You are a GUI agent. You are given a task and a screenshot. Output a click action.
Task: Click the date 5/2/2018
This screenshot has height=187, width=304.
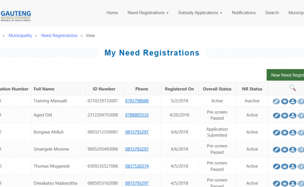179,101
